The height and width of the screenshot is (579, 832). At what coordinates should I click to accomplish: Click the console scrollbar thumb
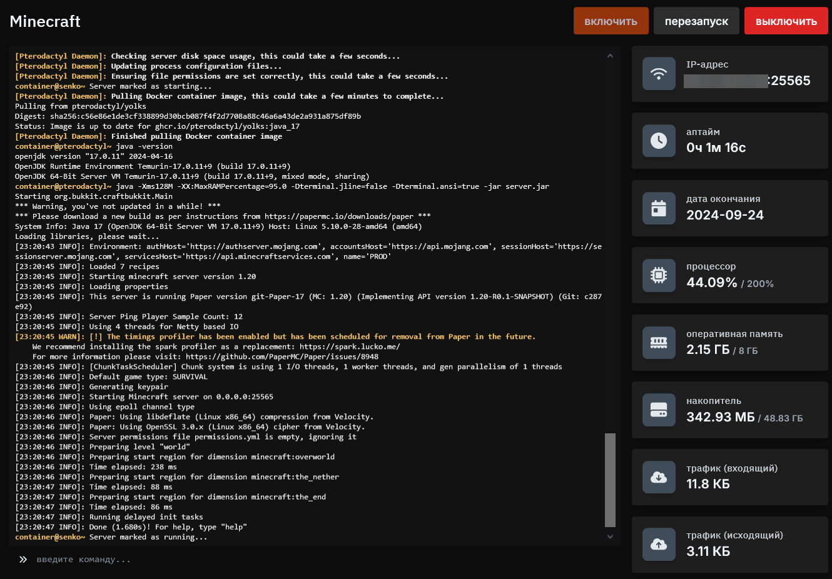coord(610,480)
